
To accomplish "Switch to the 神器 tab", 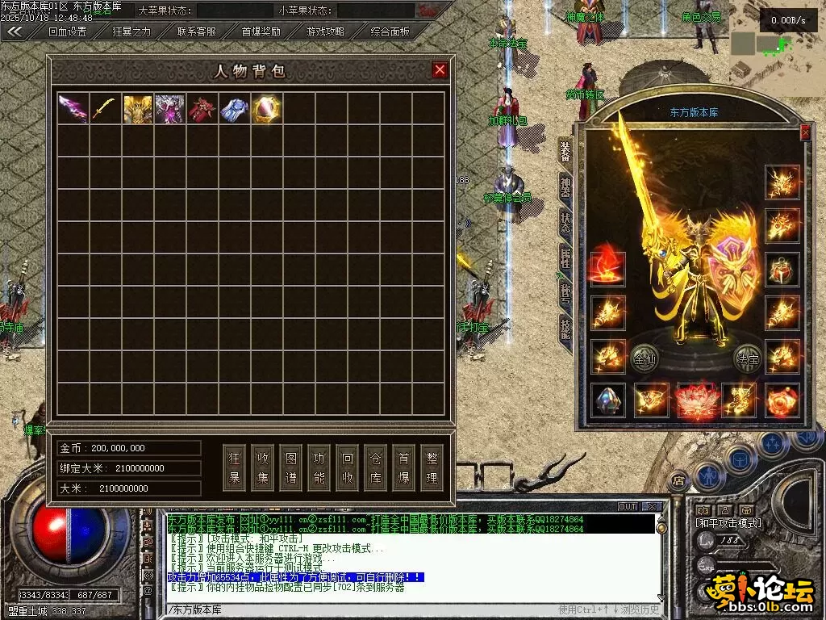I will coord(565,187).
